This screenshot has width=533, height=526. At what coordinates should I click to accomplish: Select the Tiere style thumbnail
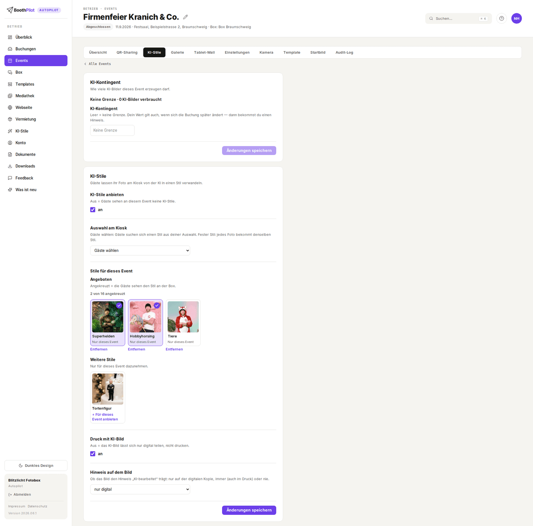tap(183, 317)
